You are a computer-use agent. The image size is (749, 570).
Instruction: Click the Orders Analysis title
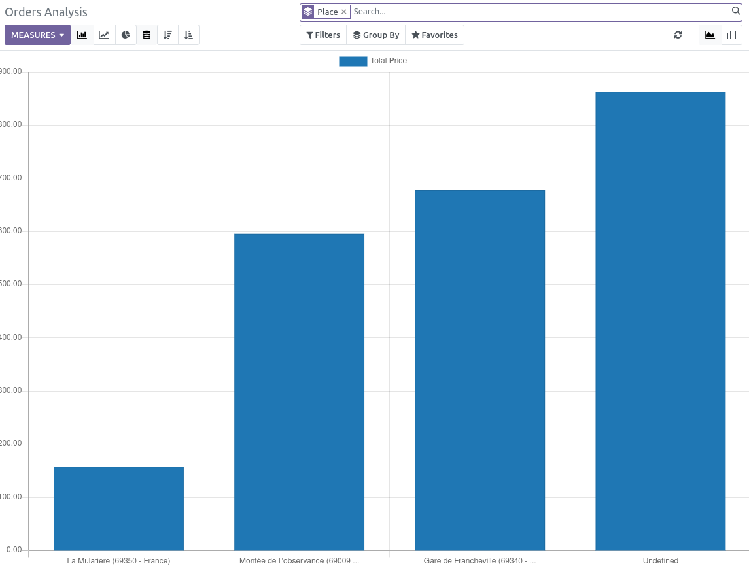click(46, 12)
